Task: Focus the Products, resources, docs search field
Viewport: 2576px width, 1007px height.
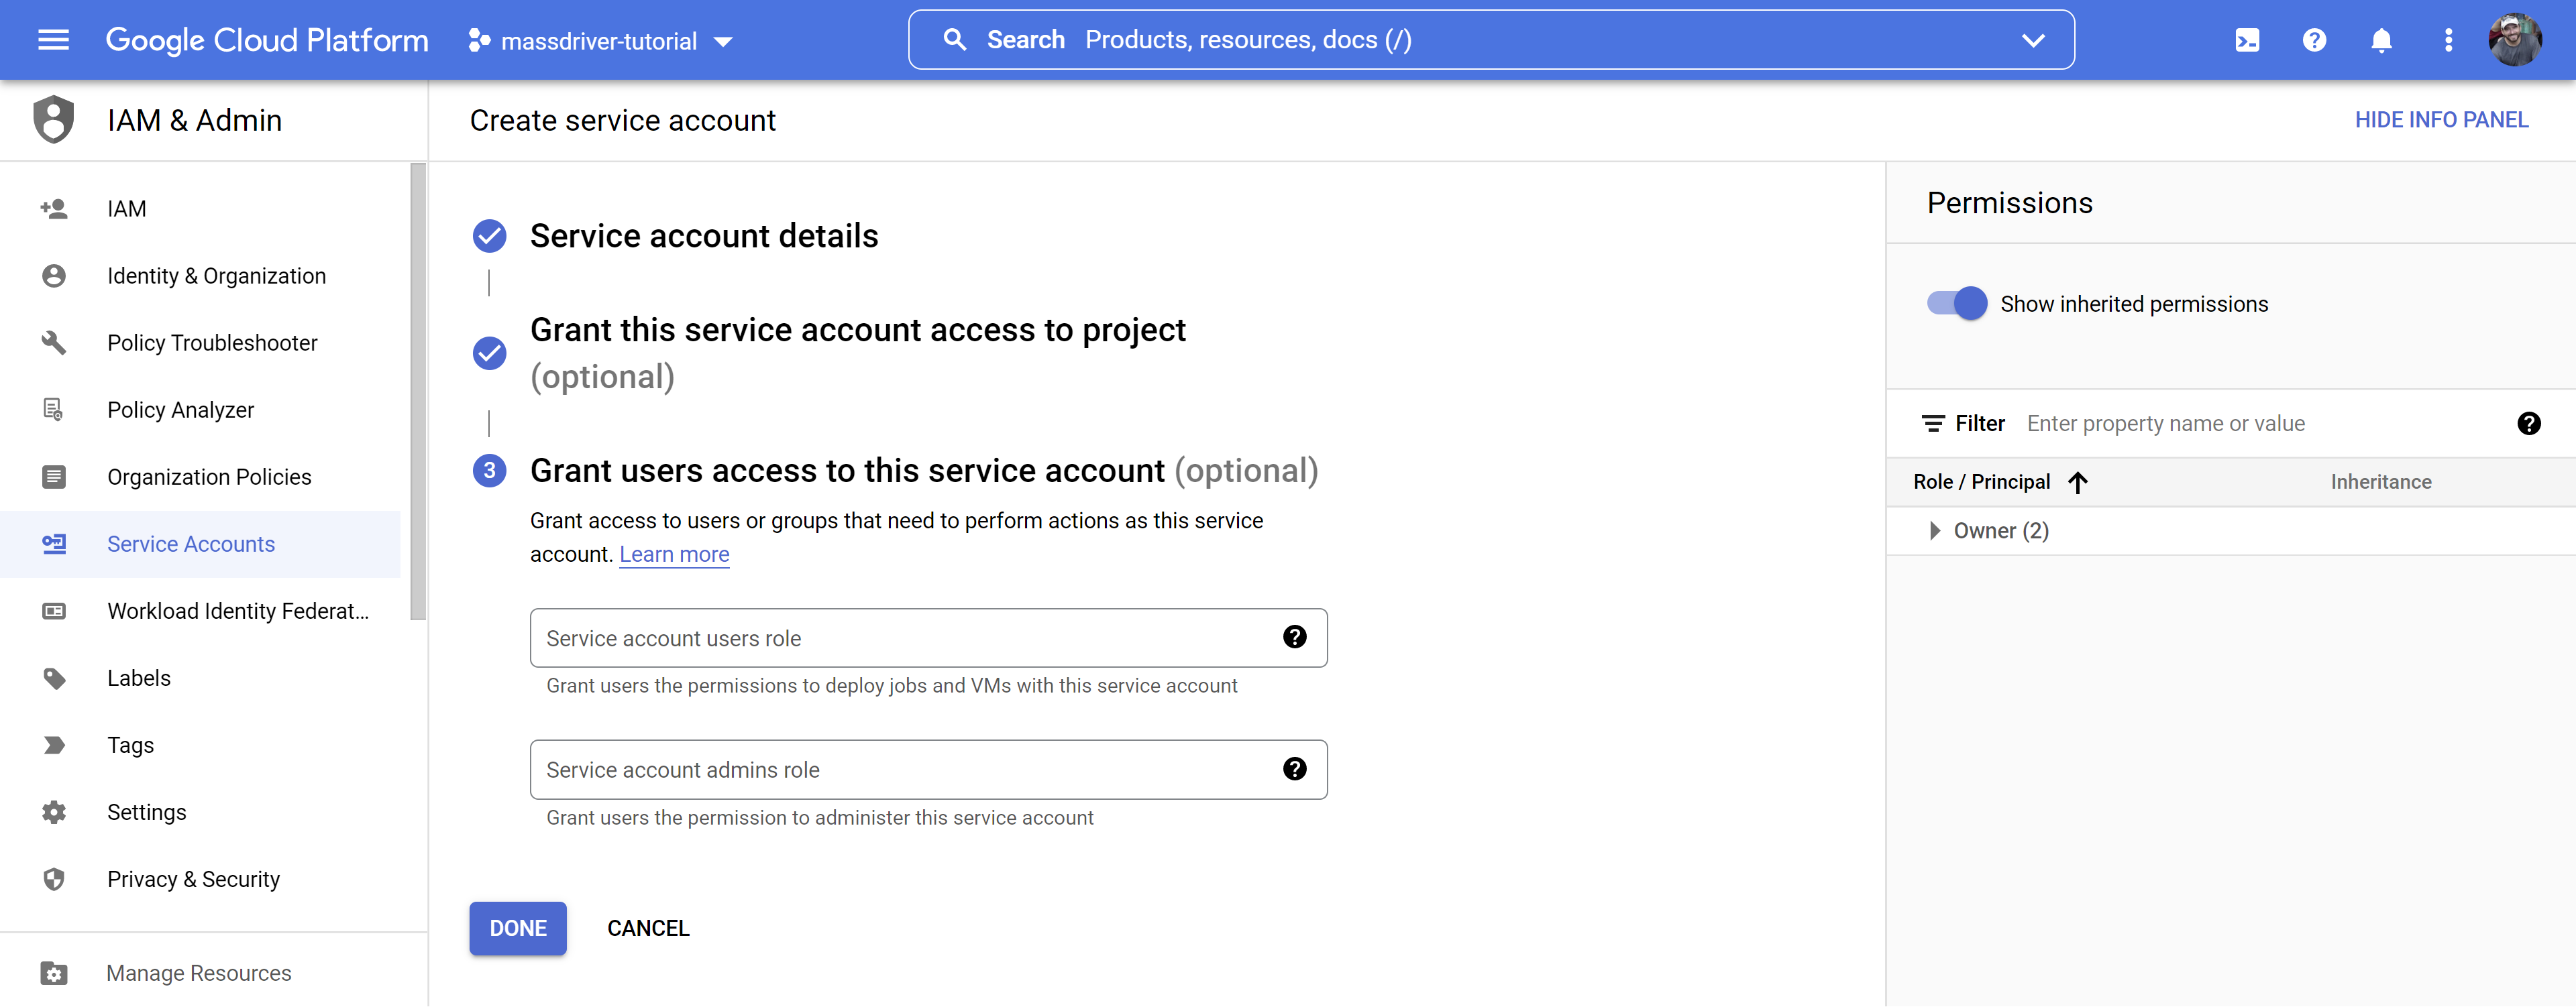Action: coord(1490,40)
